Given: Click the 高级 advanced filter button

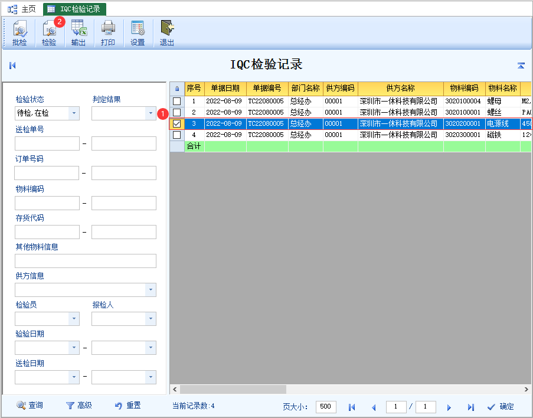Looking at the screenshot, I should (x=79, y=406).
